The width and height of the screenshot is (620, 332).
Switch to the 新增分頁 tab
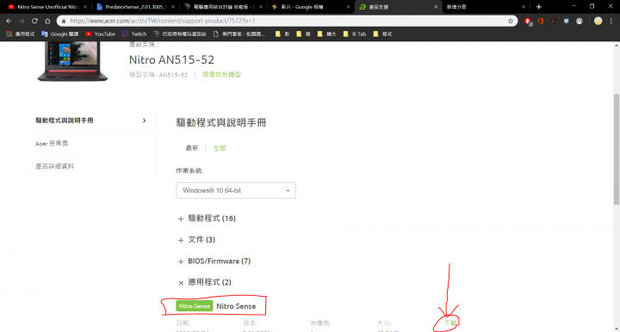pos(487,7)
